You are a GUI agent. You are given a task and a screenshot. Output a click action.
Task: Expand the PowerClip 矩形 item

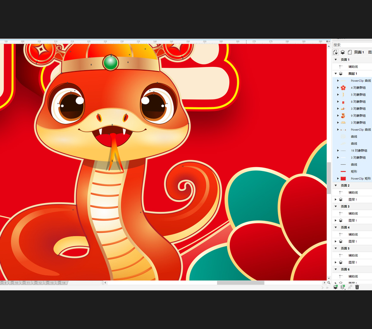338,179
